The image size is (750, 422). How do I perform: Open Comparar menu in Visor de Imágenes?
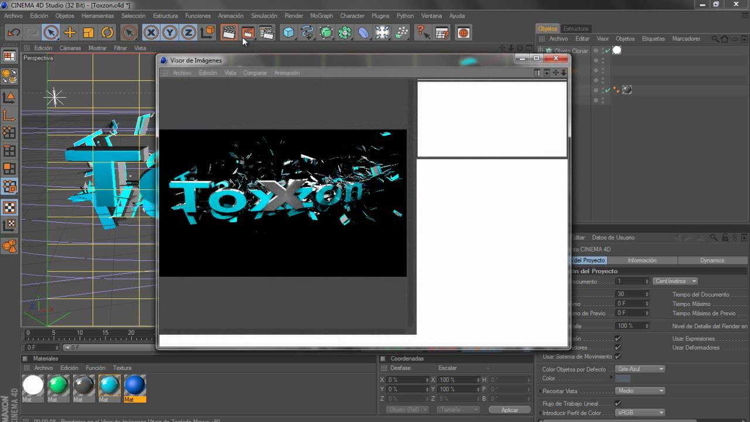pyautogui.click(x=255, y=73)
